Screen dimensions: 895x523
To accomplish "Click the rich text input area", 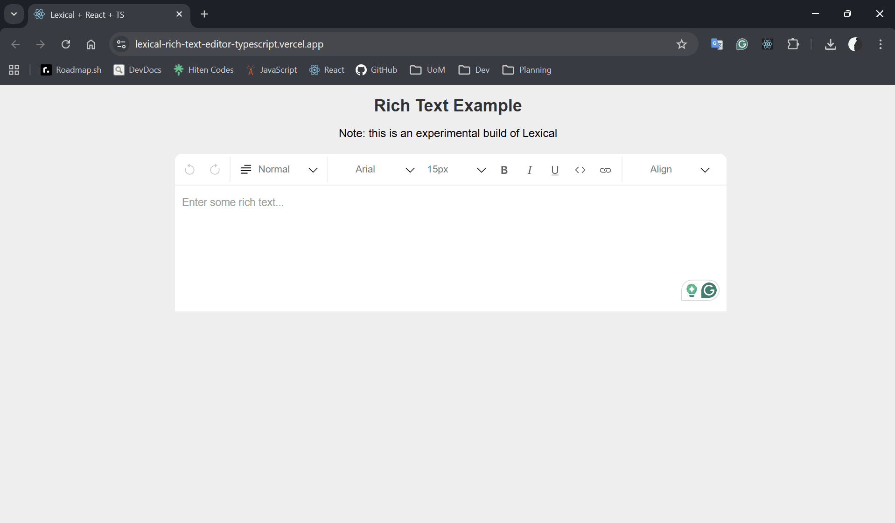I will click(448, 233).
